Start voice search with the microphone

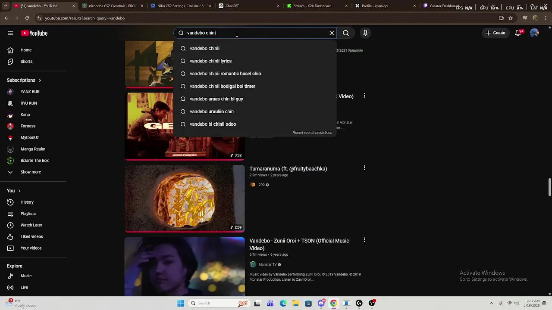(365, 33)
